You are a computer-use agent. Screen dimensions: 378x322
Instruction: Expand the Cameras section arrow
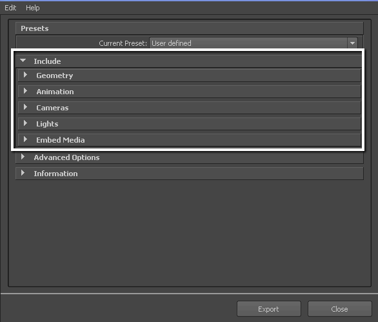(x=25, y=107)
